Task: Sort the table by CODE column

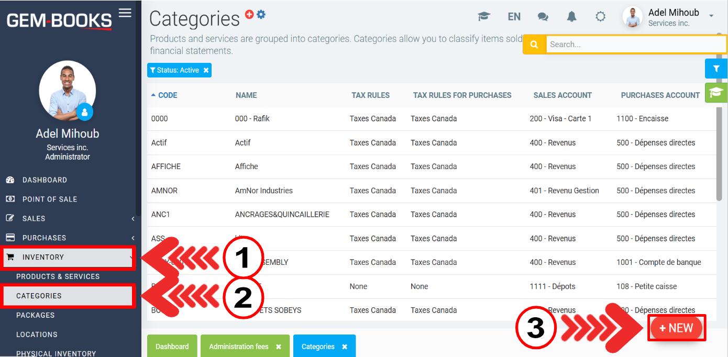Action: (167, 95)
